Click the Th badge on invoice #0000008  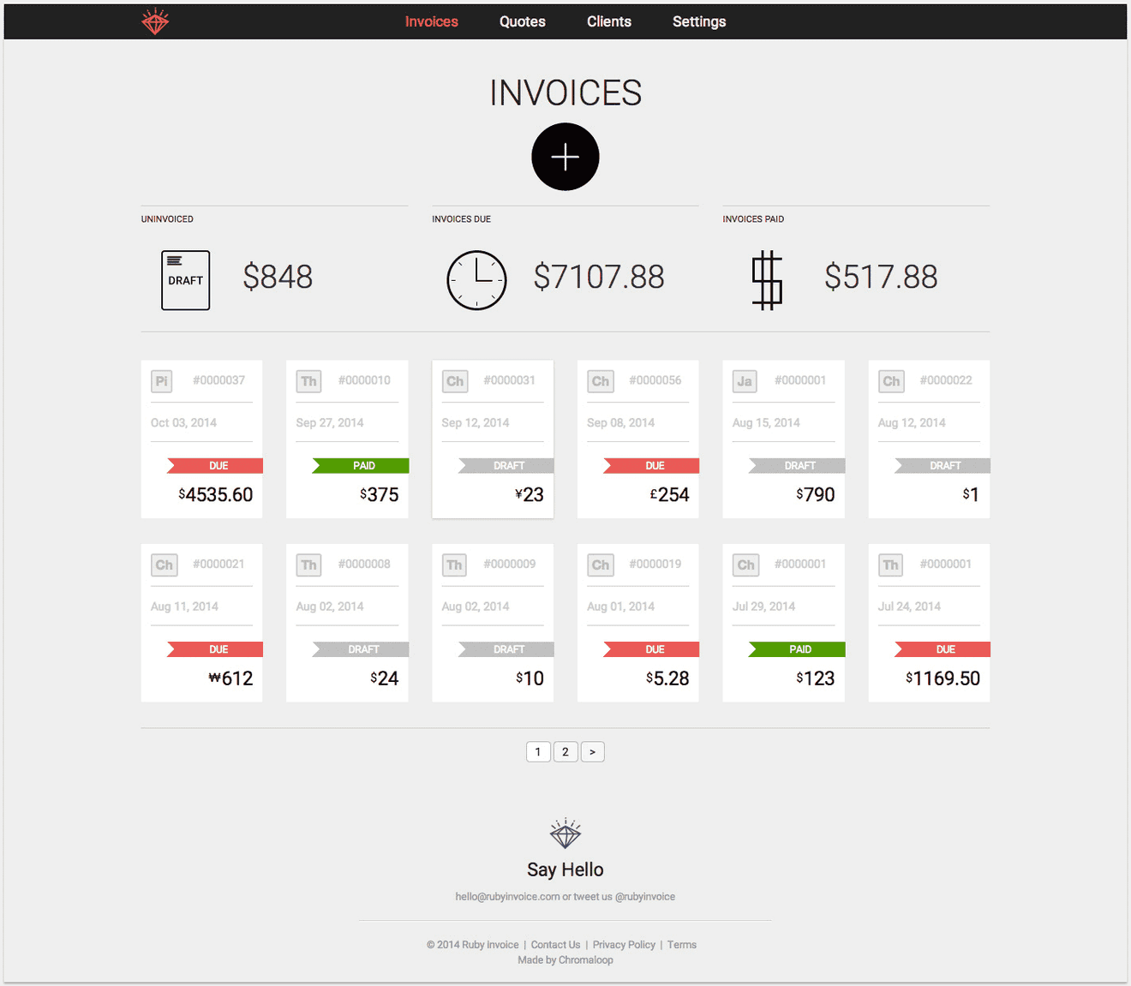308,565
